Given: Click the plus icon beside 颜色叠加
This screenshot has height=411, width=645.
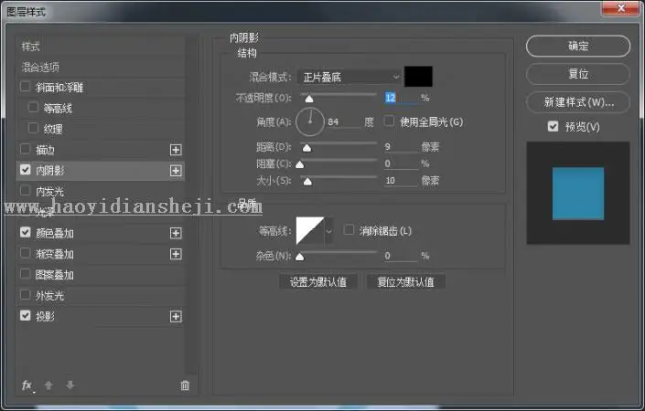Looking at the screenshot, I should pos(176,233).
